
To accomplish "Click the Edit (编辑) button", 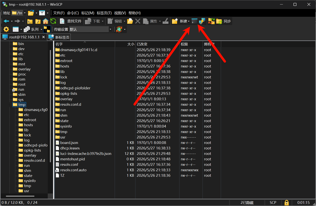I will pos(115,21).
